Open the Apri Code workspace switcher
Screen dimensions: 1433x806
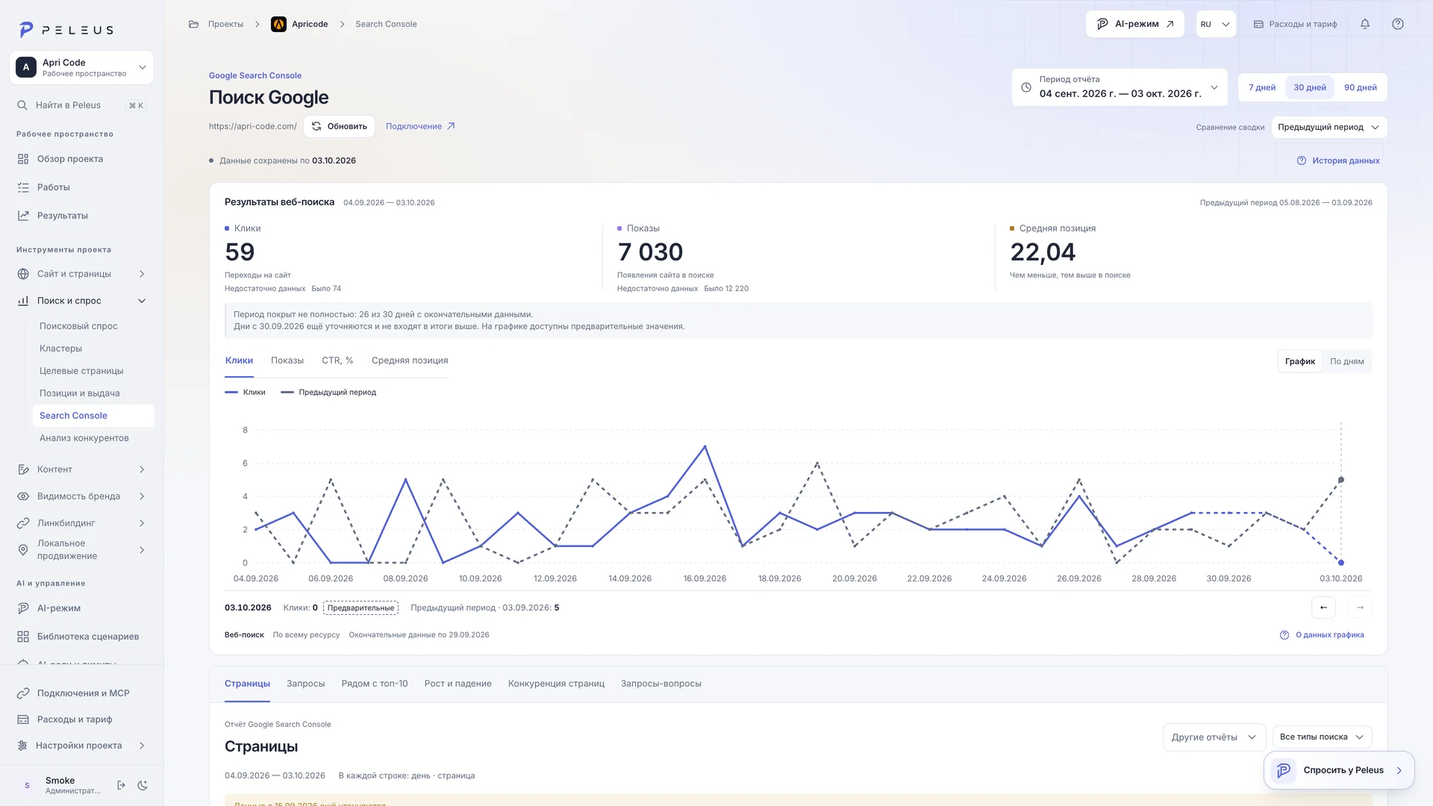point(82,67)
